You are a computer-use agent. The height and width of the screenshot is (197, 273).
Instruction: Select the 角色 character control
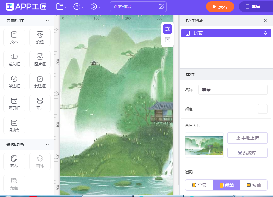(14, 183)
